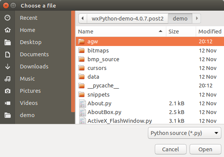Select the Pictures camera icon

[7, 91]
